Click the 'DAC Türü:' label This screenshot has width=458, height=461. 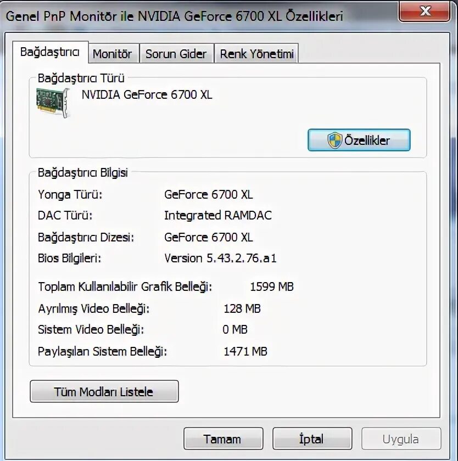65,216
